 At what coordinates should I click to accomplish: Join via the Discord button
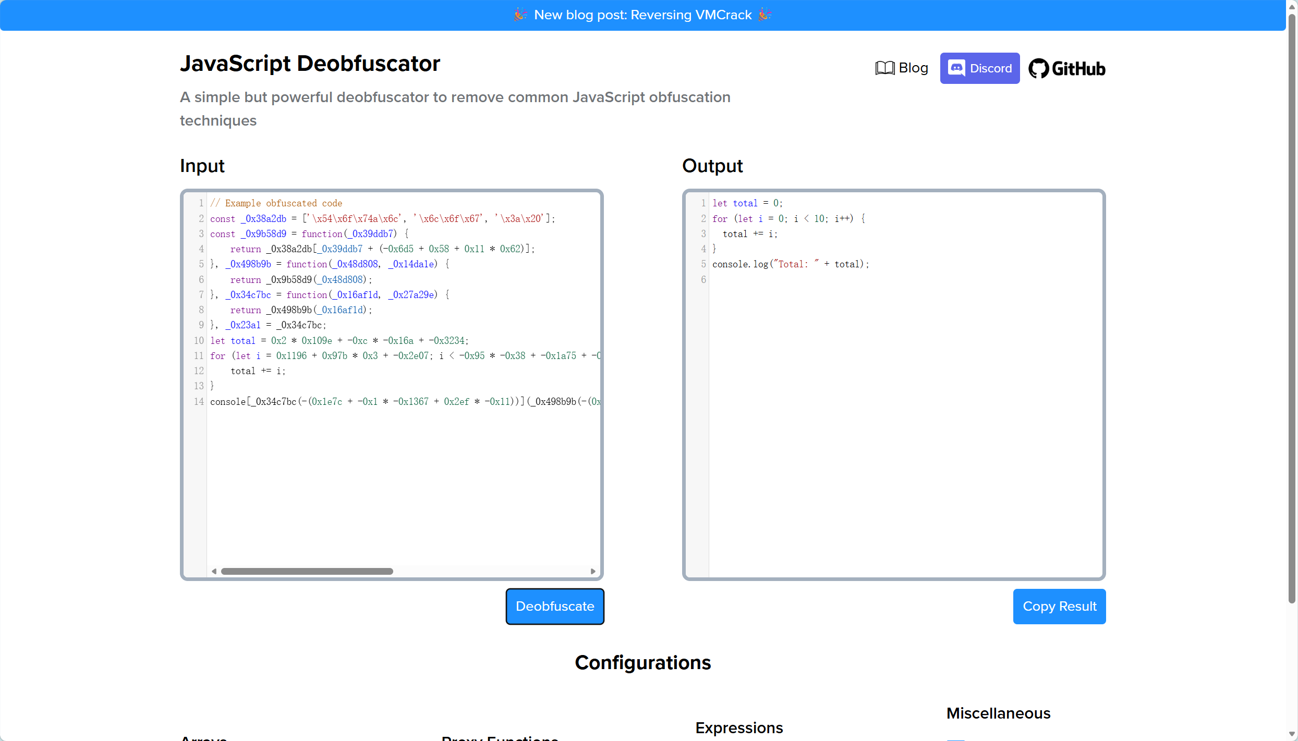[979, 68]
